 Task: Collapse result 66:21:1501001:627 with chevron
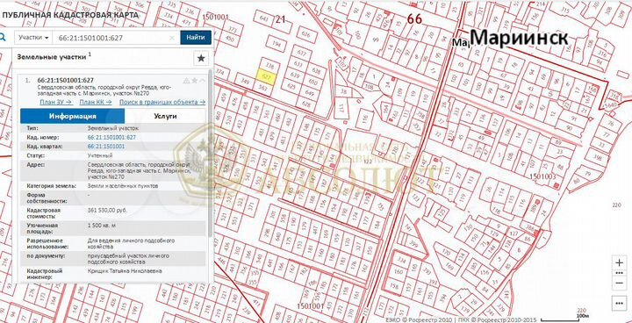tap(203, 81)
